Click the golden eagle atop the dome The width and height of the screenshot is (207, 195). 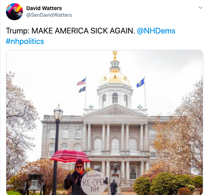115,54
